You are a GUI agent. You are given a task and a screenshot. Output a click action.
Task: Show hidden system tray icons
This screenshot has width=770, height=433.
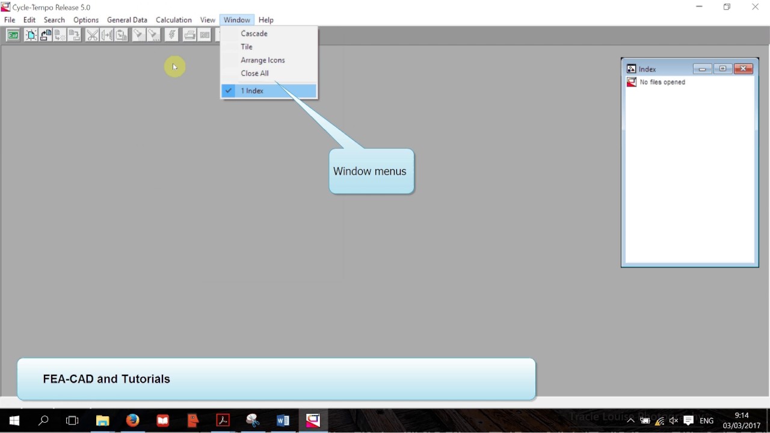[x=630, y=421]
